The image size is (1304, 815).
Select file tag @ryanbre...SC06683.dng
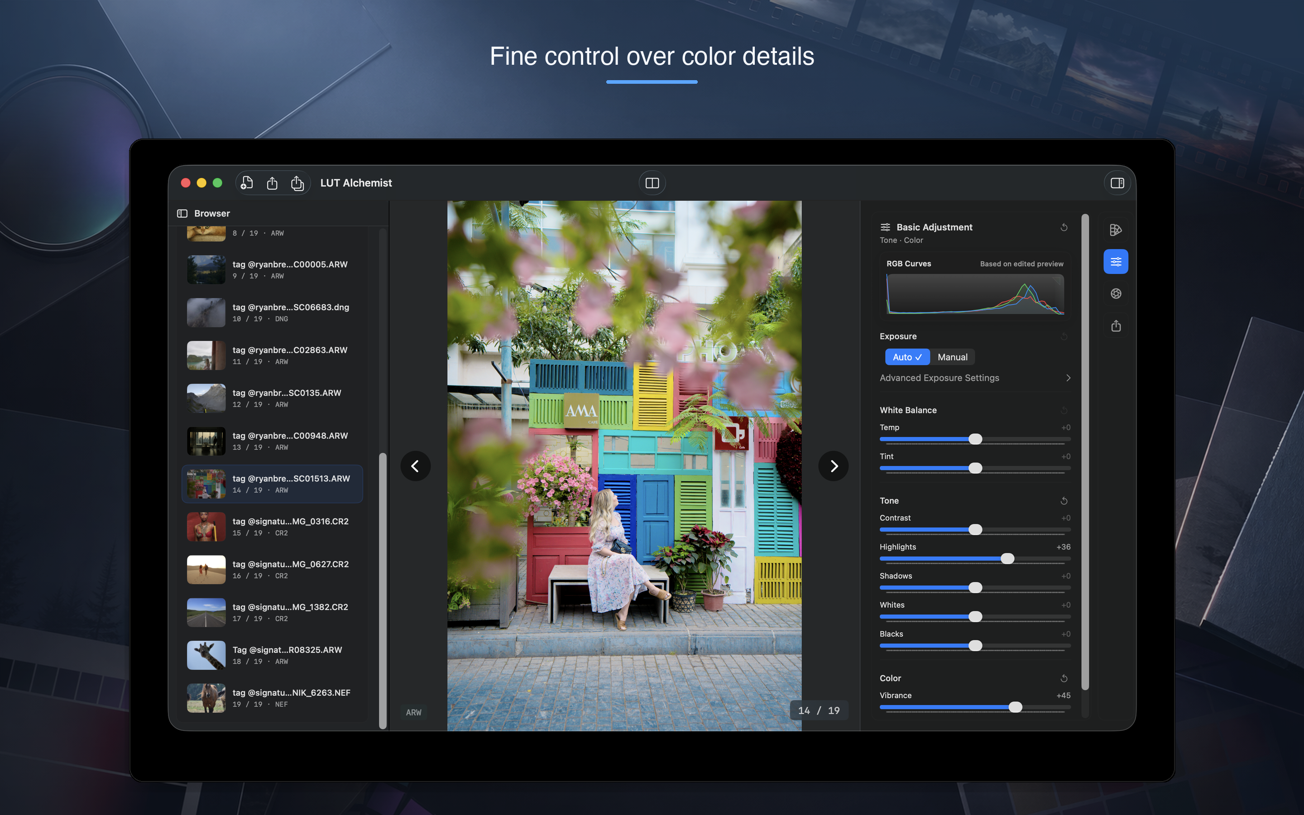point(272,312)
